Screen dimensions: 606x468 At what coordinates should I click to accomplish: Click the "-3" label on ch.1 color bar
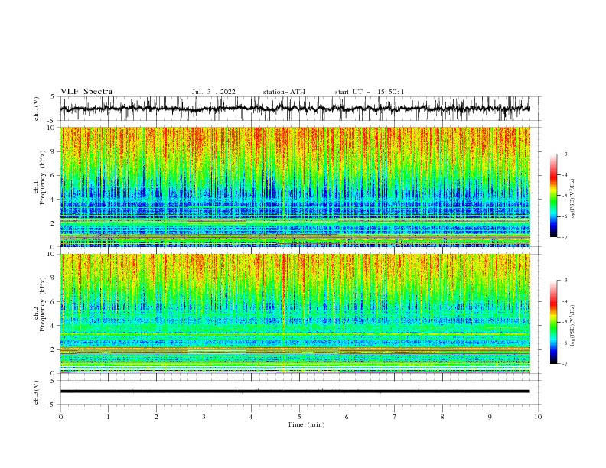(565, 154)
